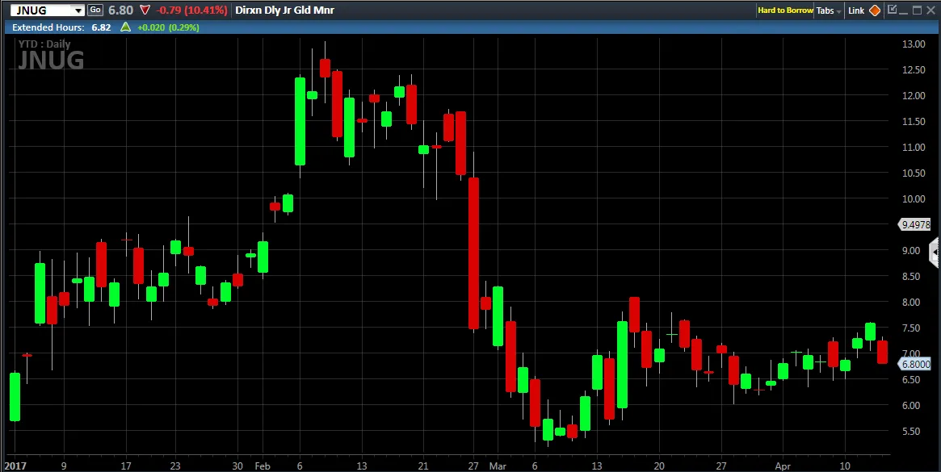Click the Mar date axis label
The height and width of the screenshot is (472, 941).
tap(498, 466)
